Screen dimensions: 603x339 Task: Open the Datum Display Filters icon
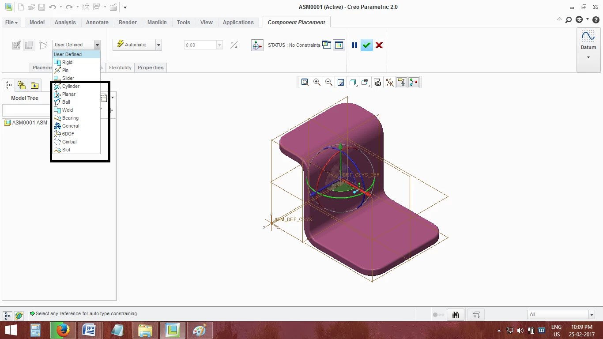(389, 82)
